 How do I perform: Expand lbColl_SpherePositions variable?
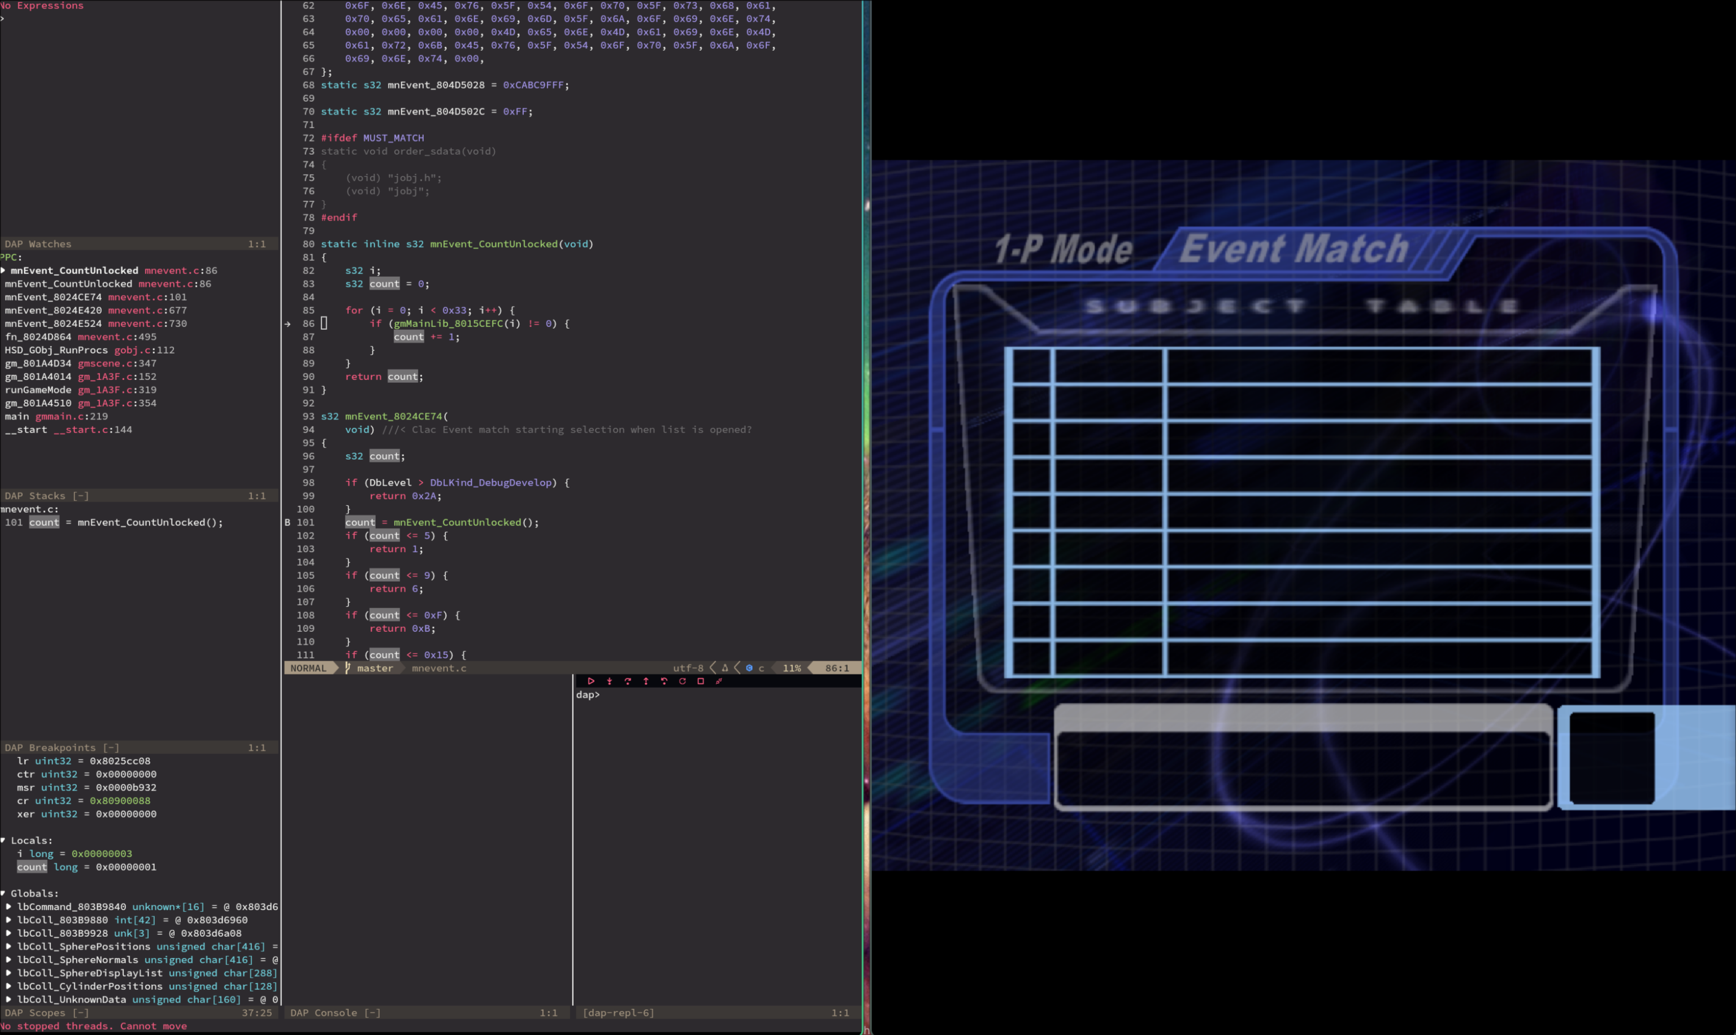coord(8,946)
